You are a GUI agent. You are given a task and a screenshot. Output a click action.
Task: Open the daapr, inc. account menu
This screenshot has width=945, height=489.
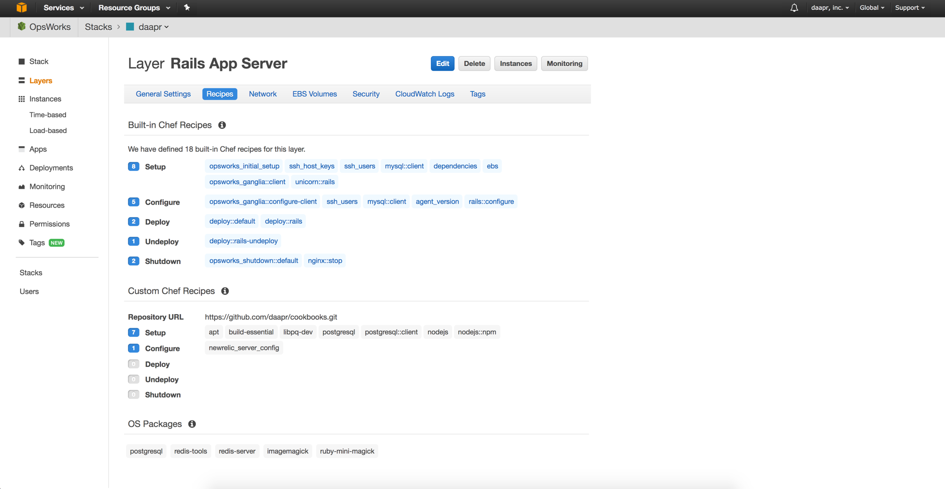(x=830, y=8)
